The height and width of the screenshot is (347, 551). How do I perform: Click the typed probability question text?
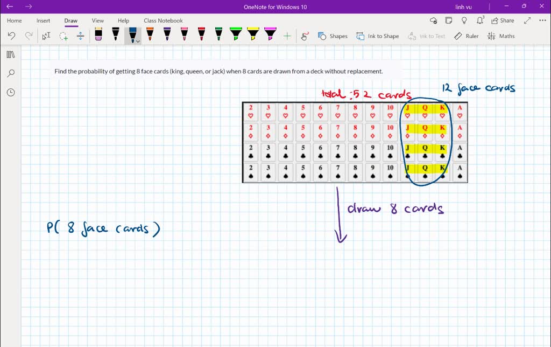218,71
